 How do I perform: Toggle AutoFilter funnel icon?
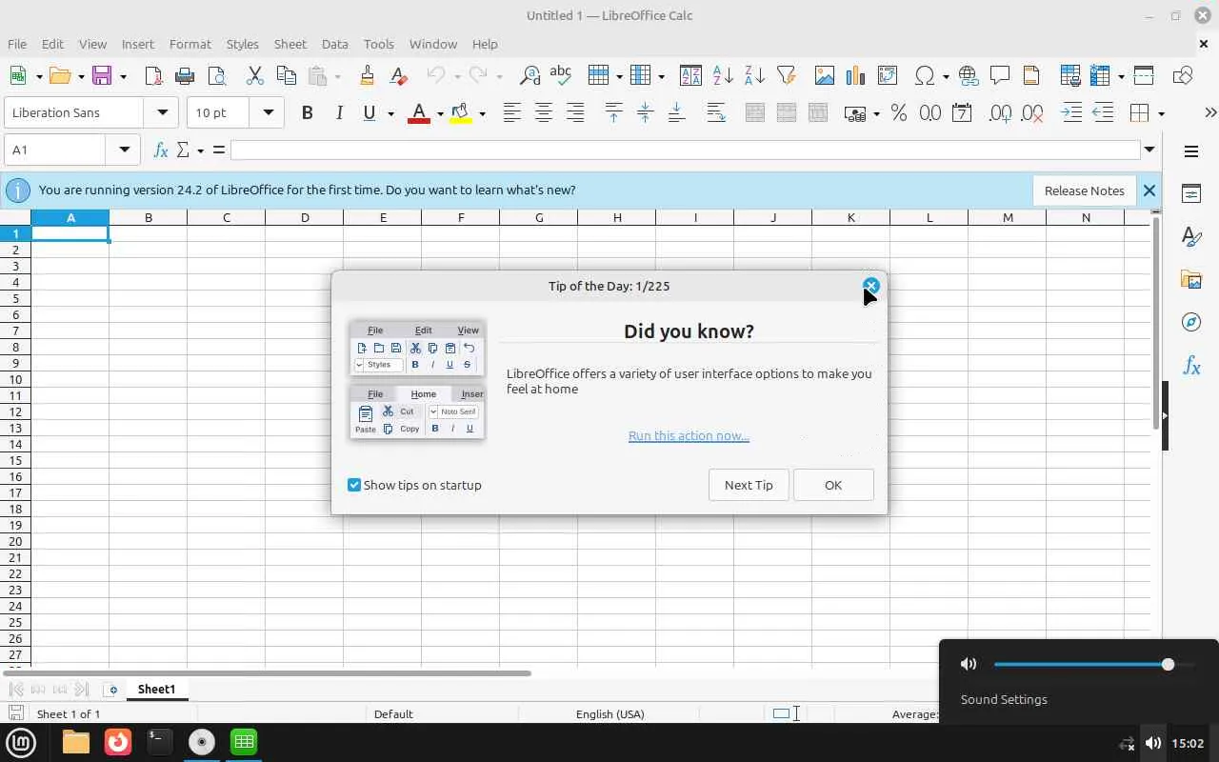tap(786, 76)
